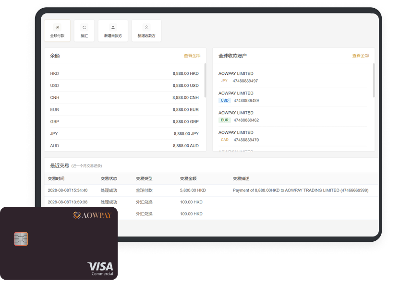
Task: Click the 新增来款方 add payer button
Action: pyautogui.click(x=113, y=30)
